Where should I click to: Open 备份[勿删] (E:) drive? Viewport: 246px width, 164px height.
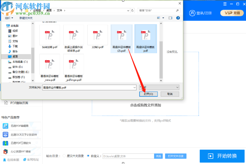[x=19, y=72]
